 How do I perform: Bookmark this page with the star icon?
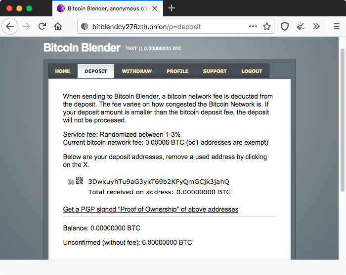coord(267,27)
